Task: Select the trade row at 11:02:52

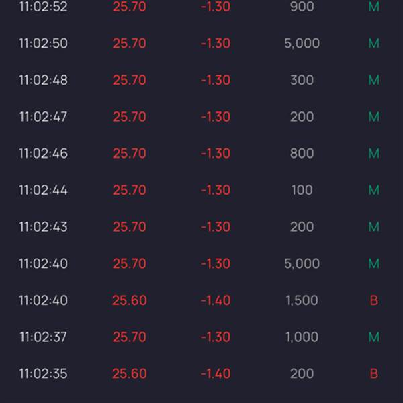Action: 201,7
